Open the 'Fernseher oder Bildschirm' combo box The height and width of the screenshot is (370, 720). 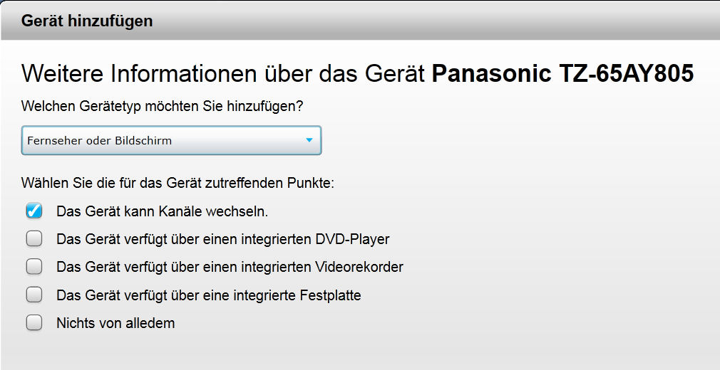[171, 140]
